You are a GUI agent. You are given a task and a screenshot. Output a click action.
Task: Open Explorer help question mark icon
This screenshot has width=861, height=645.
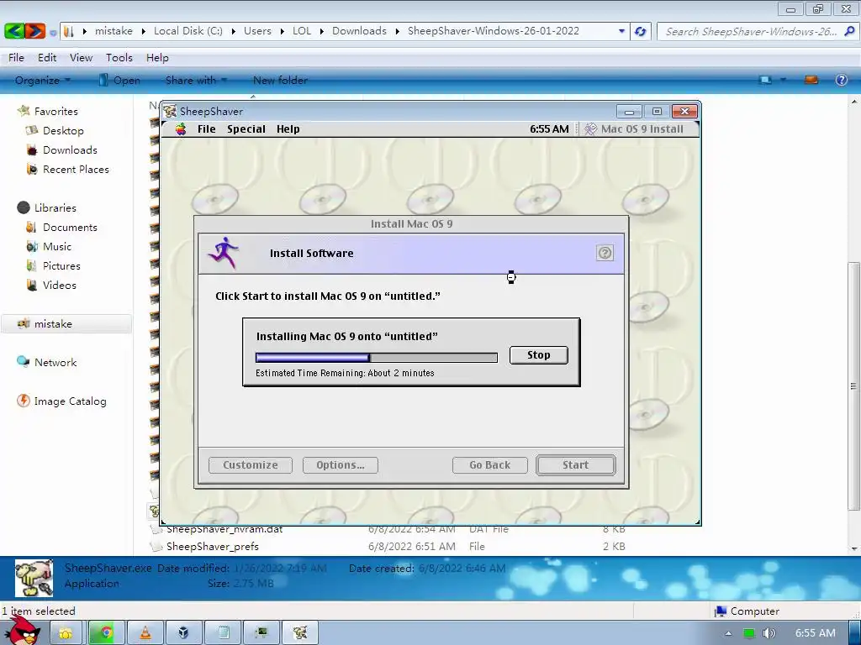click(841, 80)
